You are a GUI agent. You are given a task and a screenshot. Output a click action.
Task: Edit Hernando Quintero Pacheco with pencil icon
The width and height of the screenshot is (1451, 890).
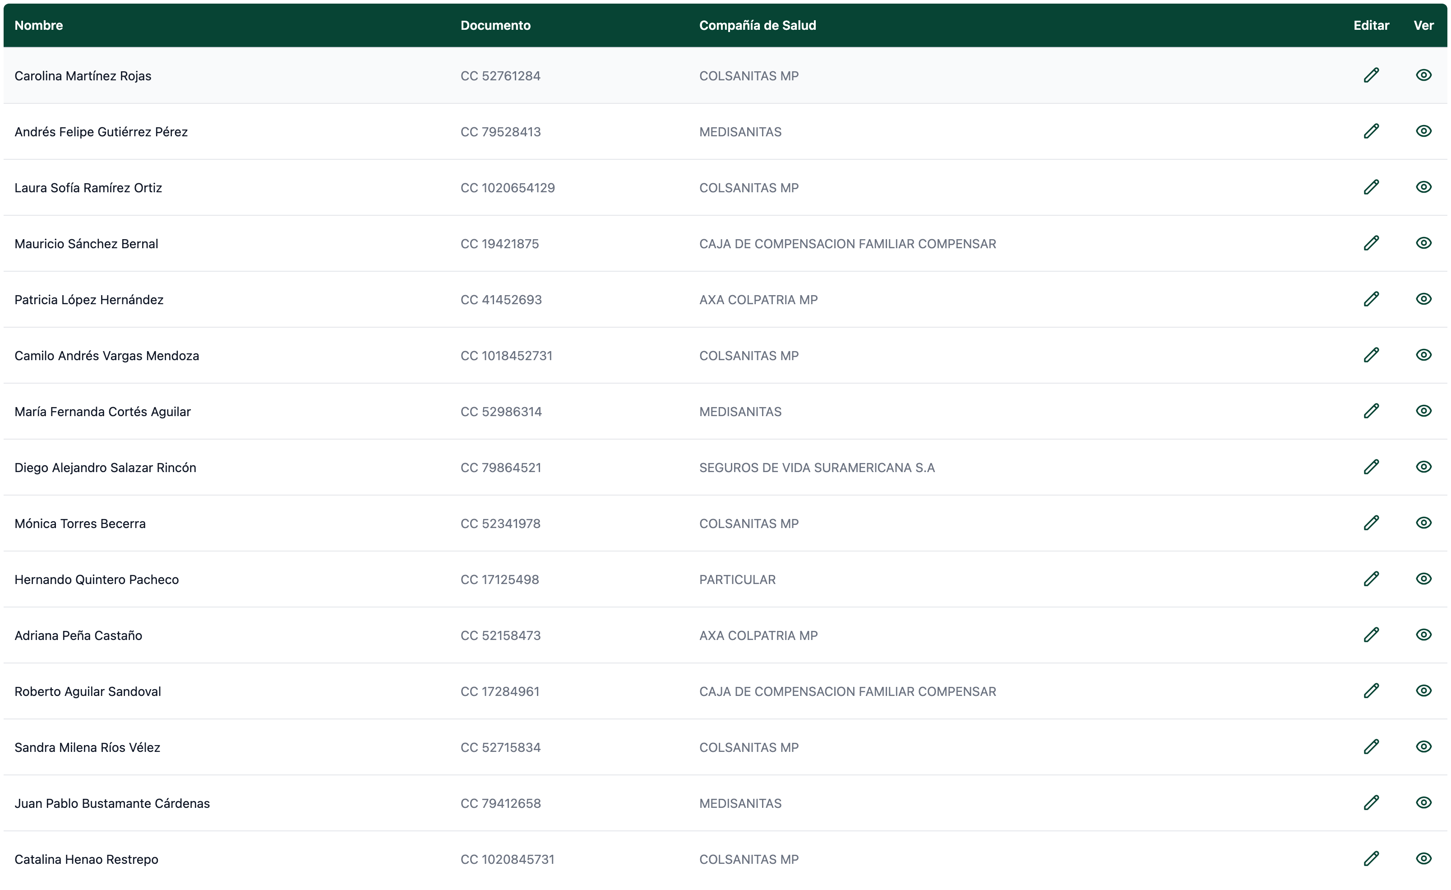(x=1371, y=579)
